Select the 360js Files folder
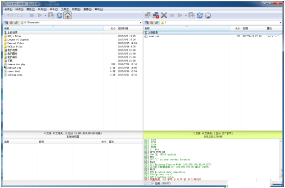This screenshot has width=285, height=188. 73,36
